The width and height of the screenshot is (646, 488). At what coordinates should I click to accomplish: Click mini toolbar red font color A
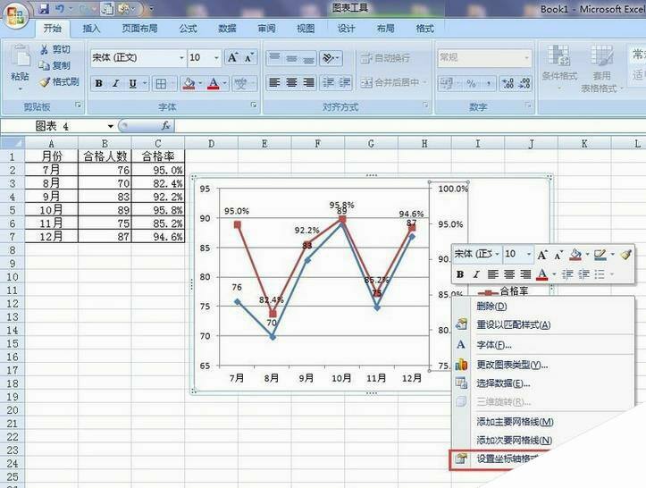542,274
